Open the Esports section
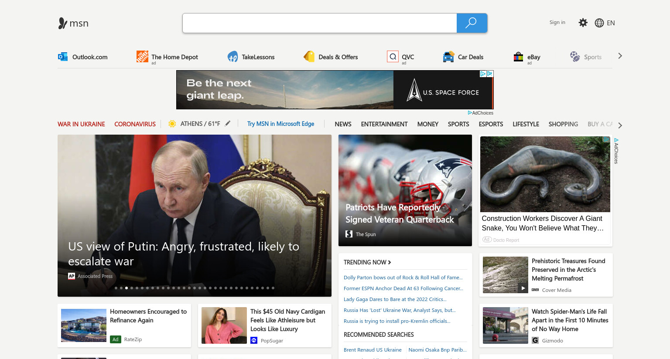The image size is (670, 359). [x=491, y=124]
